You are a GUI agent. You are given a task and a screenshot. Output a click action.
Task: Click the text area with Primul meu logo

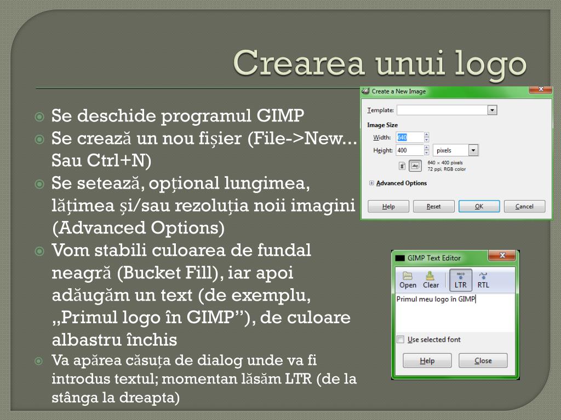coord(455,313)
